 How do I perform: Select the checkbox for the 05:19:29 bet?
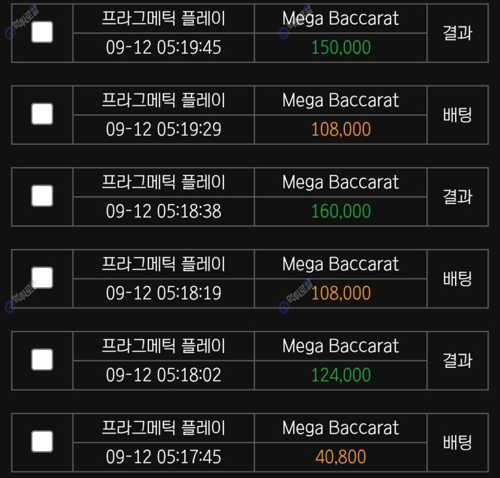pyautogui.click(x=42, y=114)
